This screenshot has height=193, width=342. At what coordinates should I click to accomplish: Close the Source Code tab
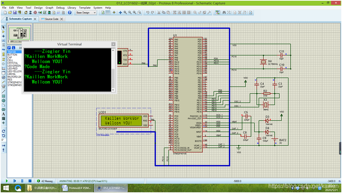(62, 19)
